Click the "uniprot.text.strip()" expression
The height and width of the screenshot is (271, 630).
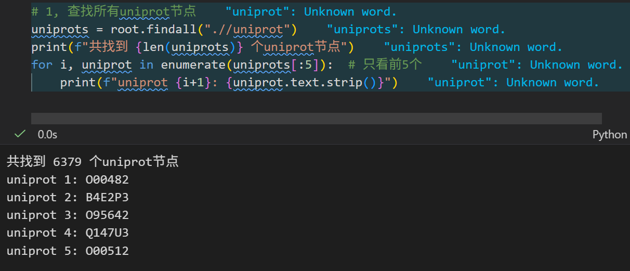[x=306, y=82]
